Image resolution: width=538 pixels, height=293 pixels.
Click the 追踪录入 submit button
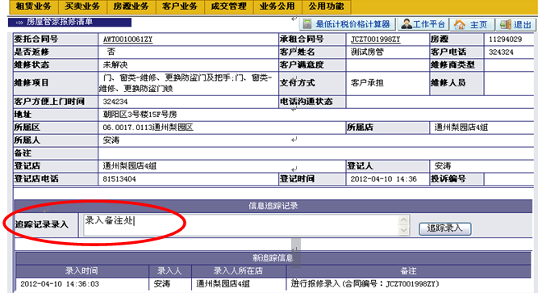tap(444, 228)
